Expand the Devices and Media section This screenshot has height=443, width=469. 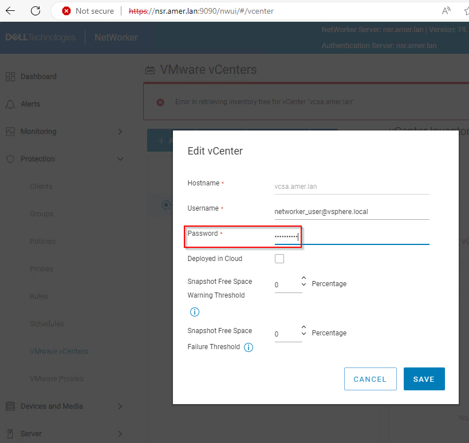(120, 406)
